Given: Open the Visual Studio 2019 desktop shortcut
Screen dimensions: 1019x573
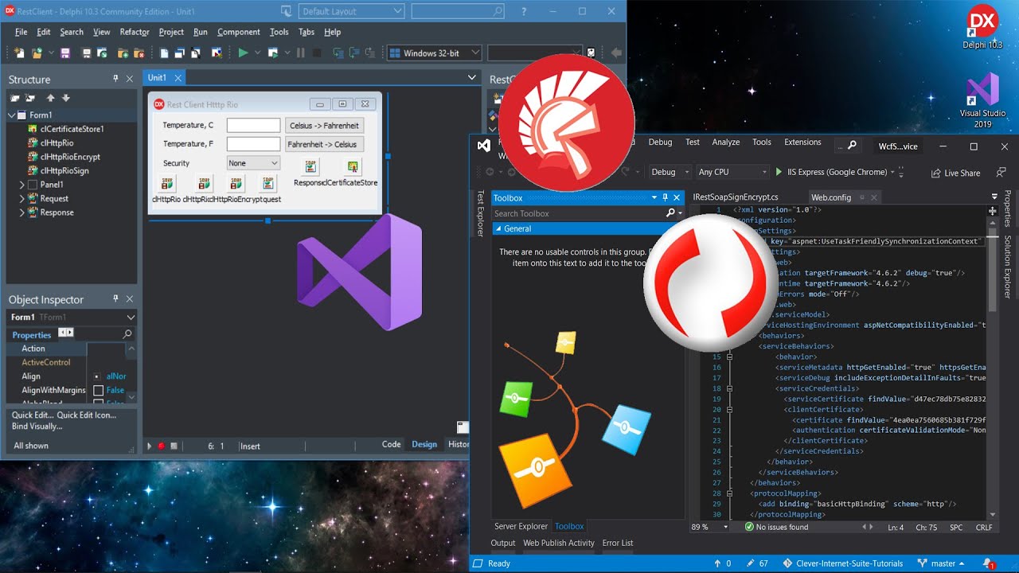Looking at the screenshot, I should click(x=982, y=101).
